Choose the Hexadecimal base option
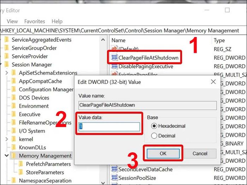Viewport: 247px width, 185px height. [154, 126]
